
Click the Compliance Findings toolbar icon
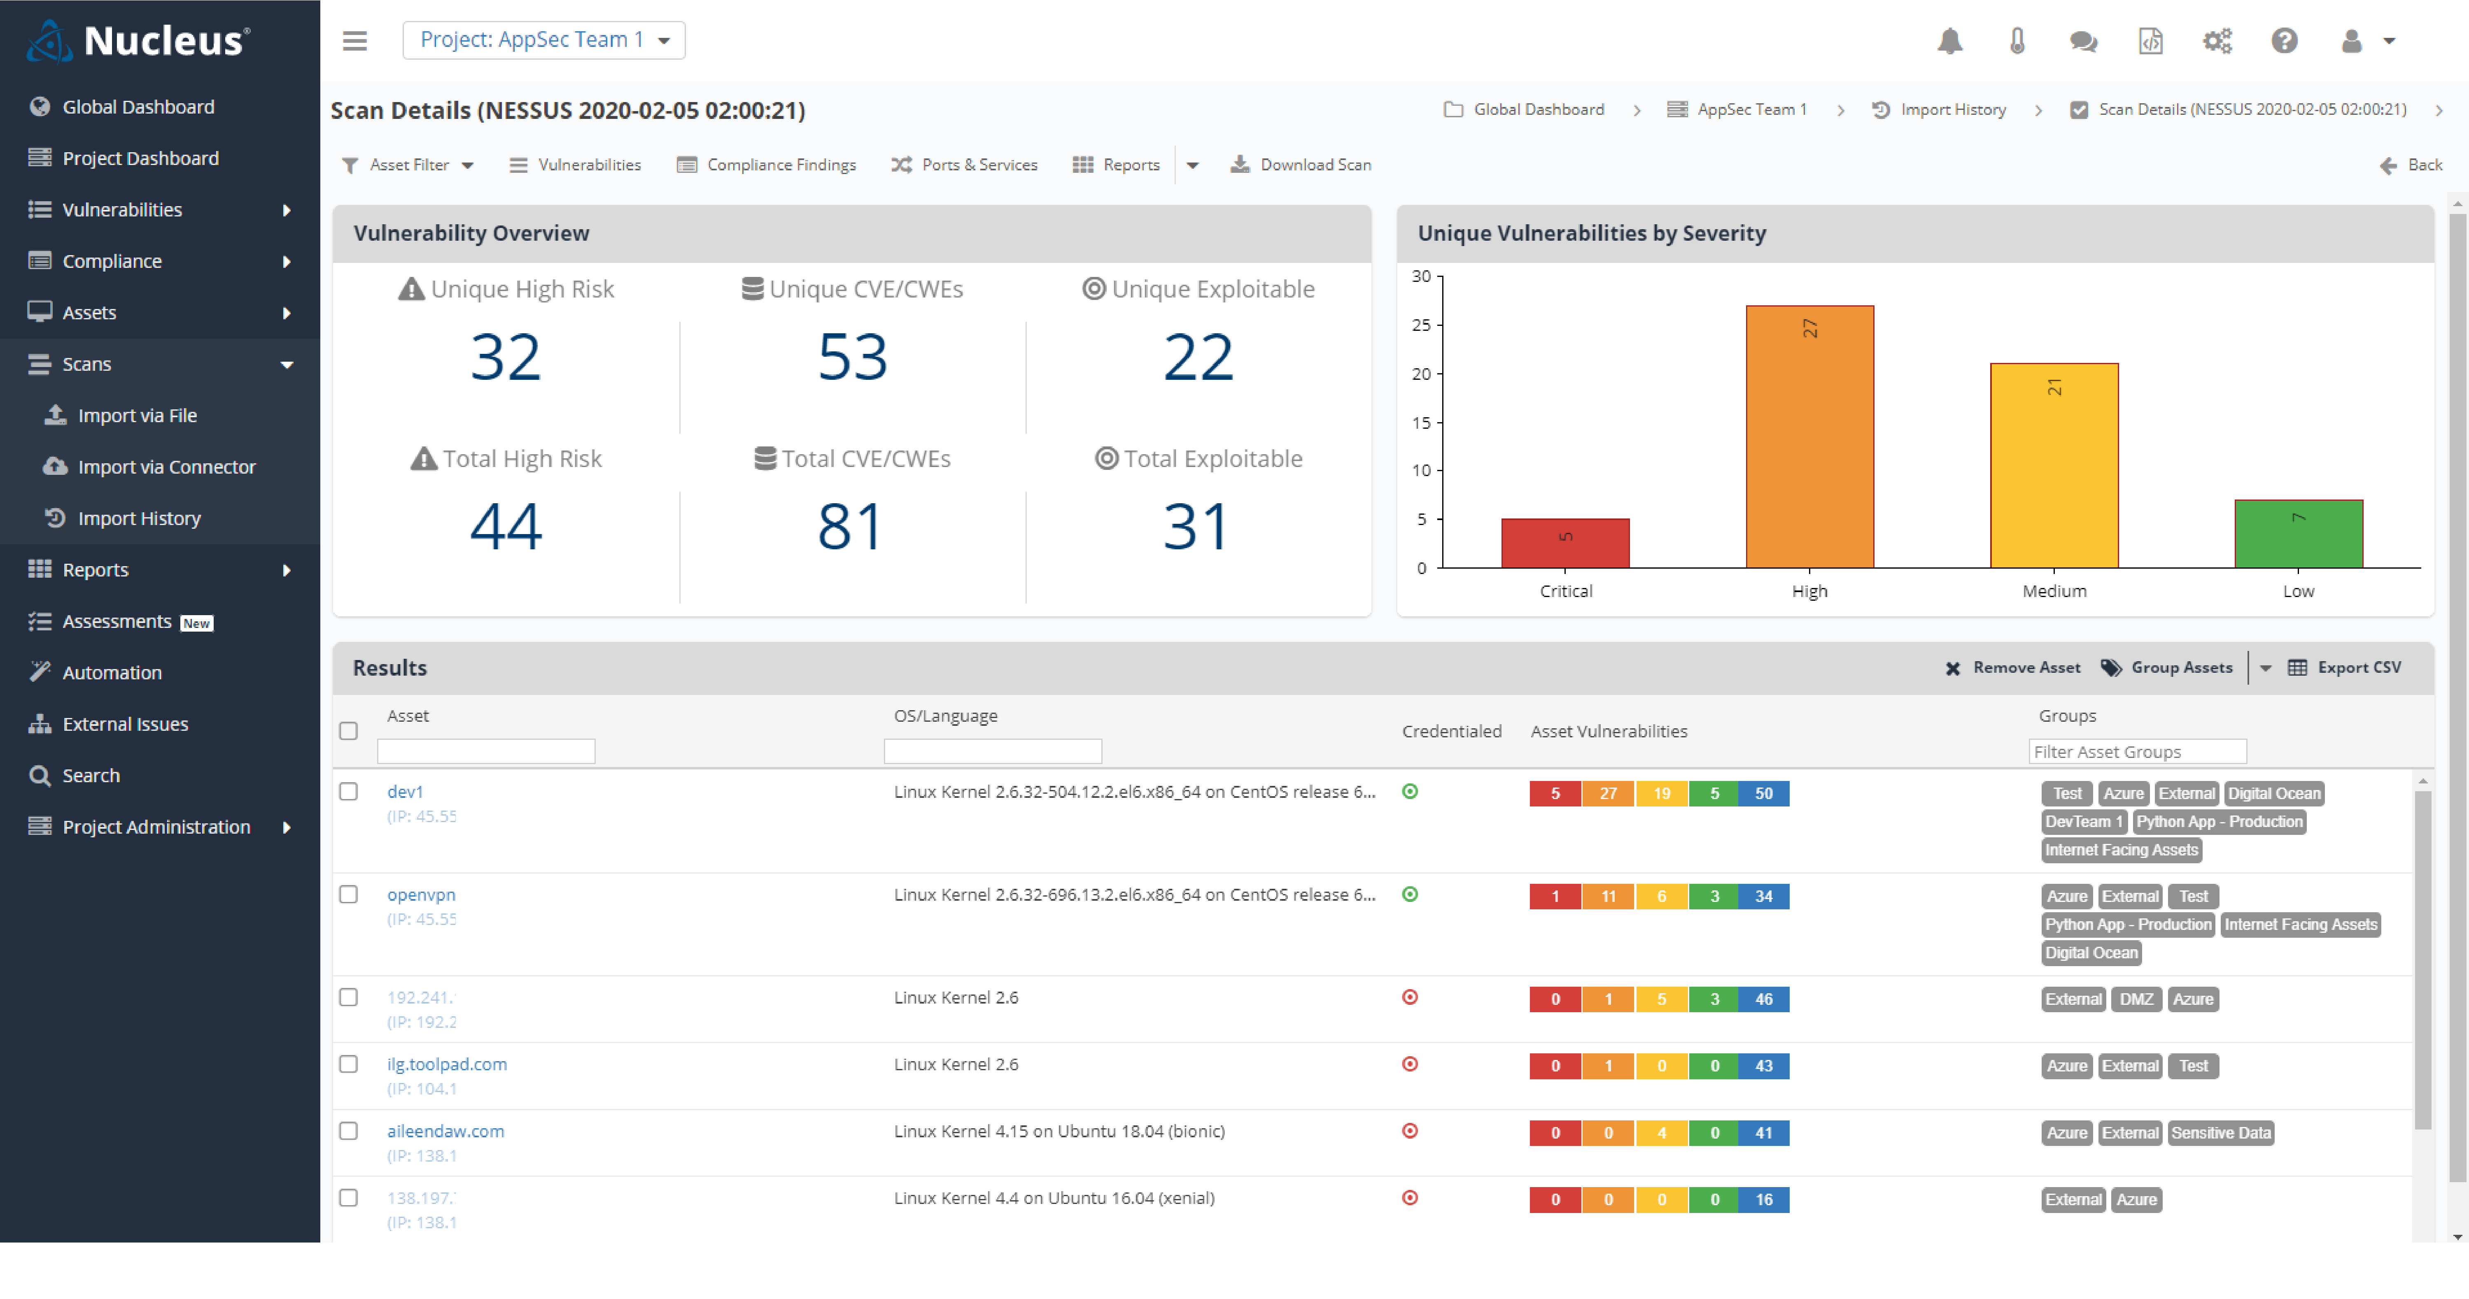coord(686,165)
